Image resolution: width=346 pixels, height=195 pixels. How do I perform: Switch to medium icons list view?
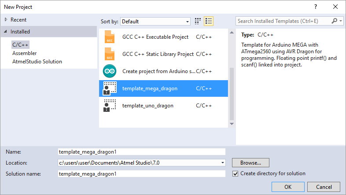(x=209, y=21)
